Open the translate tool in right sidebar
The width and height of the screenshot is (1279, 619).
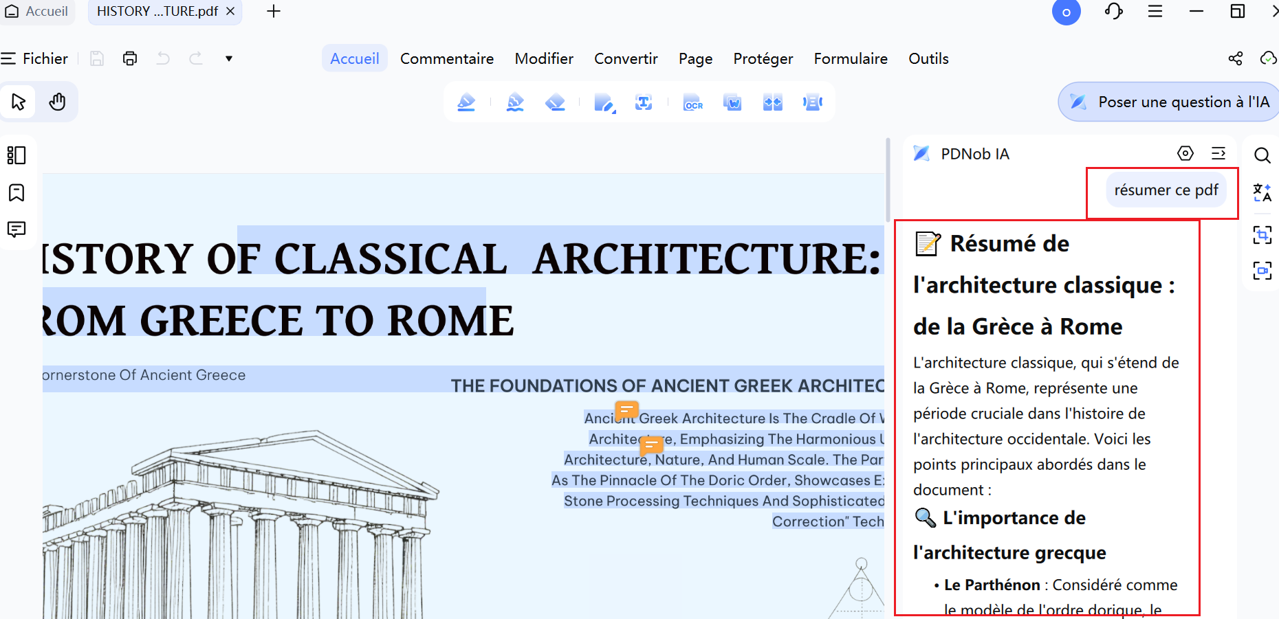1262,192
